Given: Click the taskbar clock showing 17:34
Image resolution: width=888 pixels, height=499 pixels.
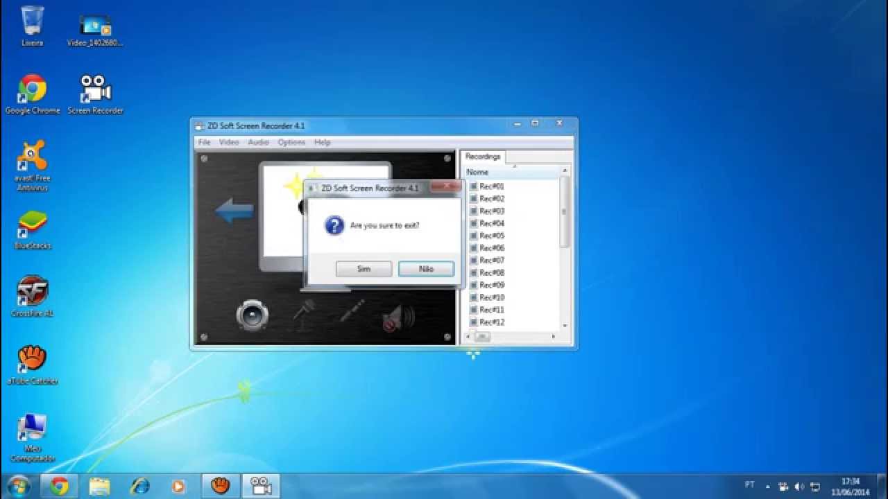Looking at the screenshot, I should point(852,487).
